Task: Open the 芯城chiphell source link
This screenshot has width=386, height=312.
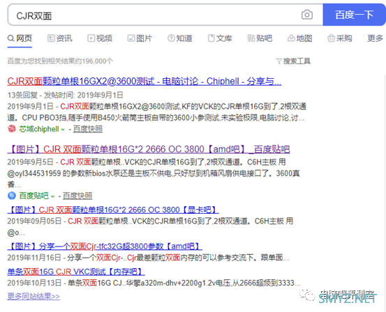Action: coord(39,129)
